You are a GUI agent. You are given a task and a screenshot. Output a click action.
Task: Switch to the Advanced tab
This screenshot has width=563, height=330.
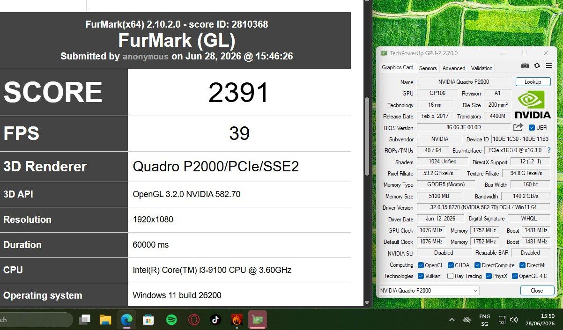coord(454,68)
